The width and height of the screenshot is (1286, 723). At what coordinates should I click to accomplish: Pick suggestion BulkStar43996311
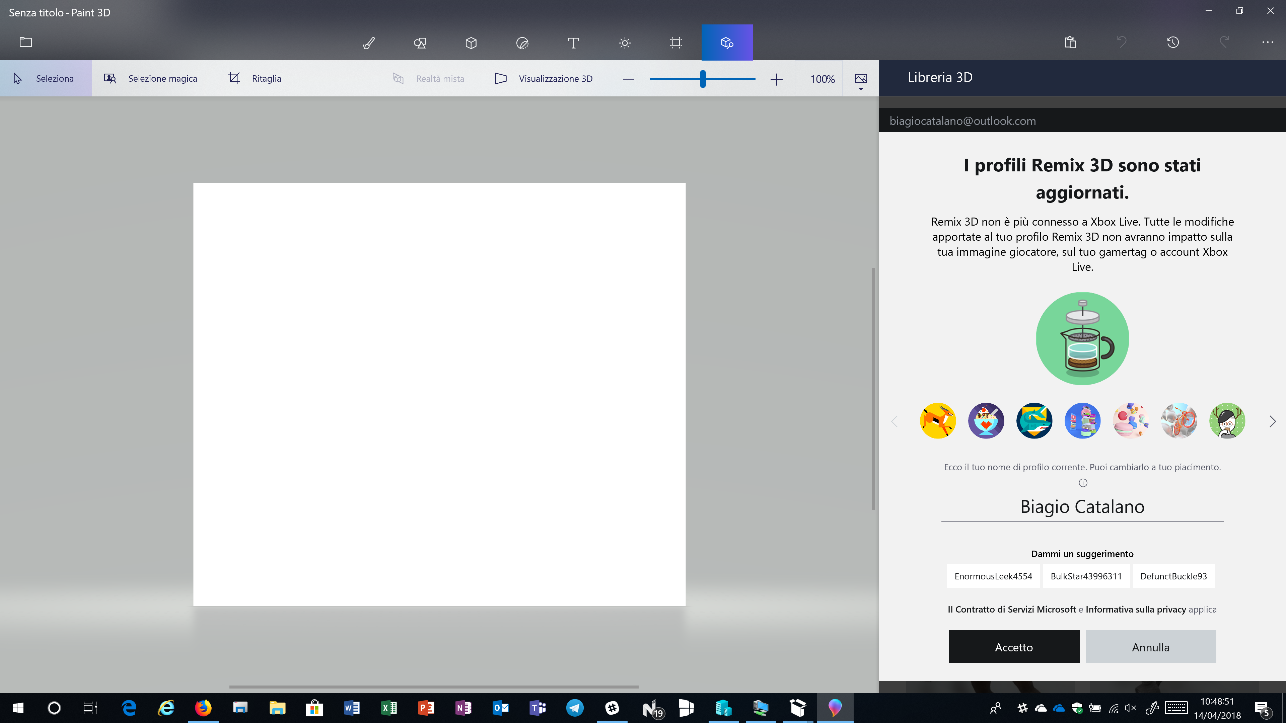point(1086,576)
